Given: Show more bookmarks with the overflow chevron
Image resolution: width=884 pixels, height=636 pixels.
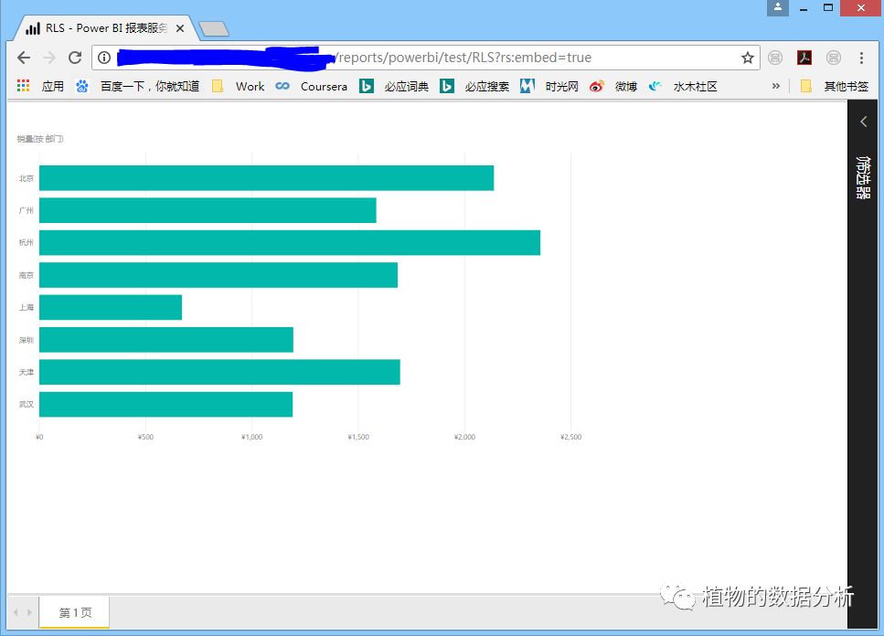Looking at the screenshot, I should (776, 86).
